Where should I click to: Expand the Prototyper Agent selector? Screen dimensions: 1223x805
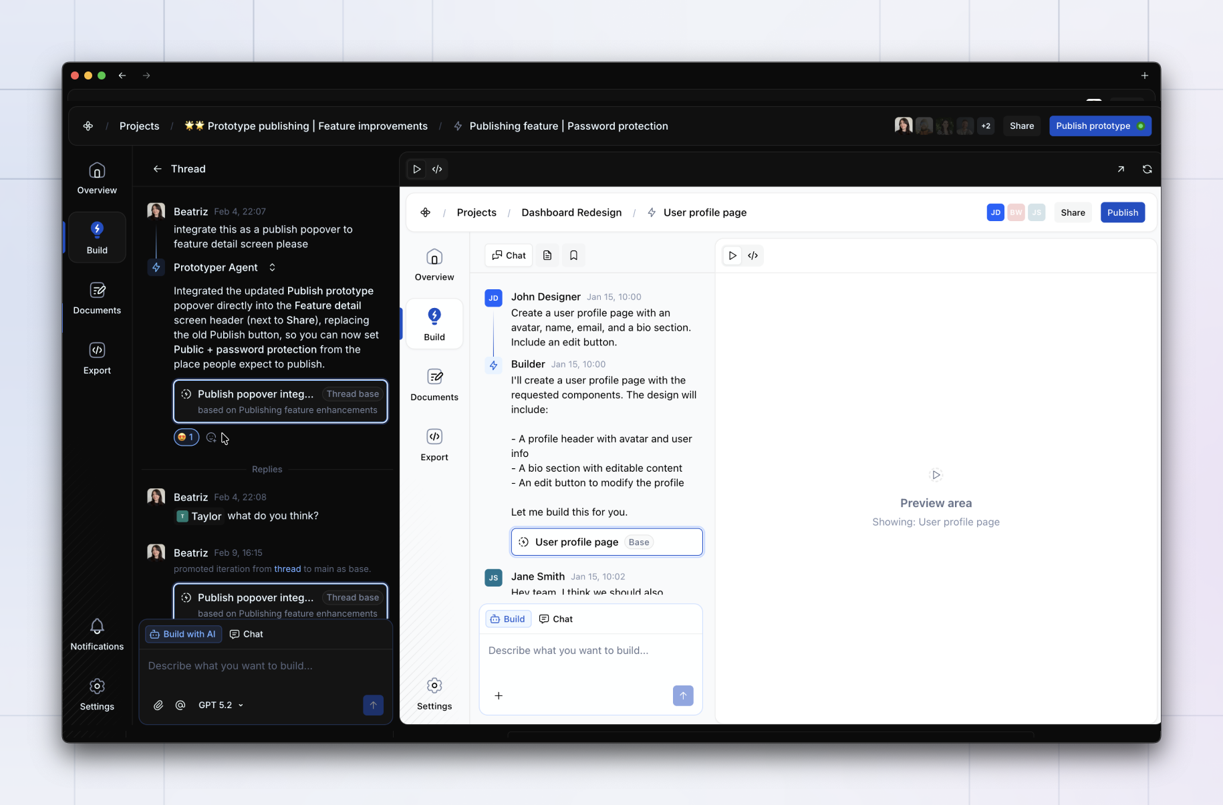pyautogui.click(x=272, y=267)
